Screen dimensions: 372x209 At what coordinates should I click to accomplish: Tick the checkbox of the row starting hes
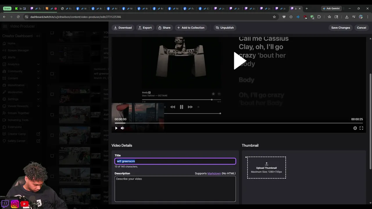(52, 94)
